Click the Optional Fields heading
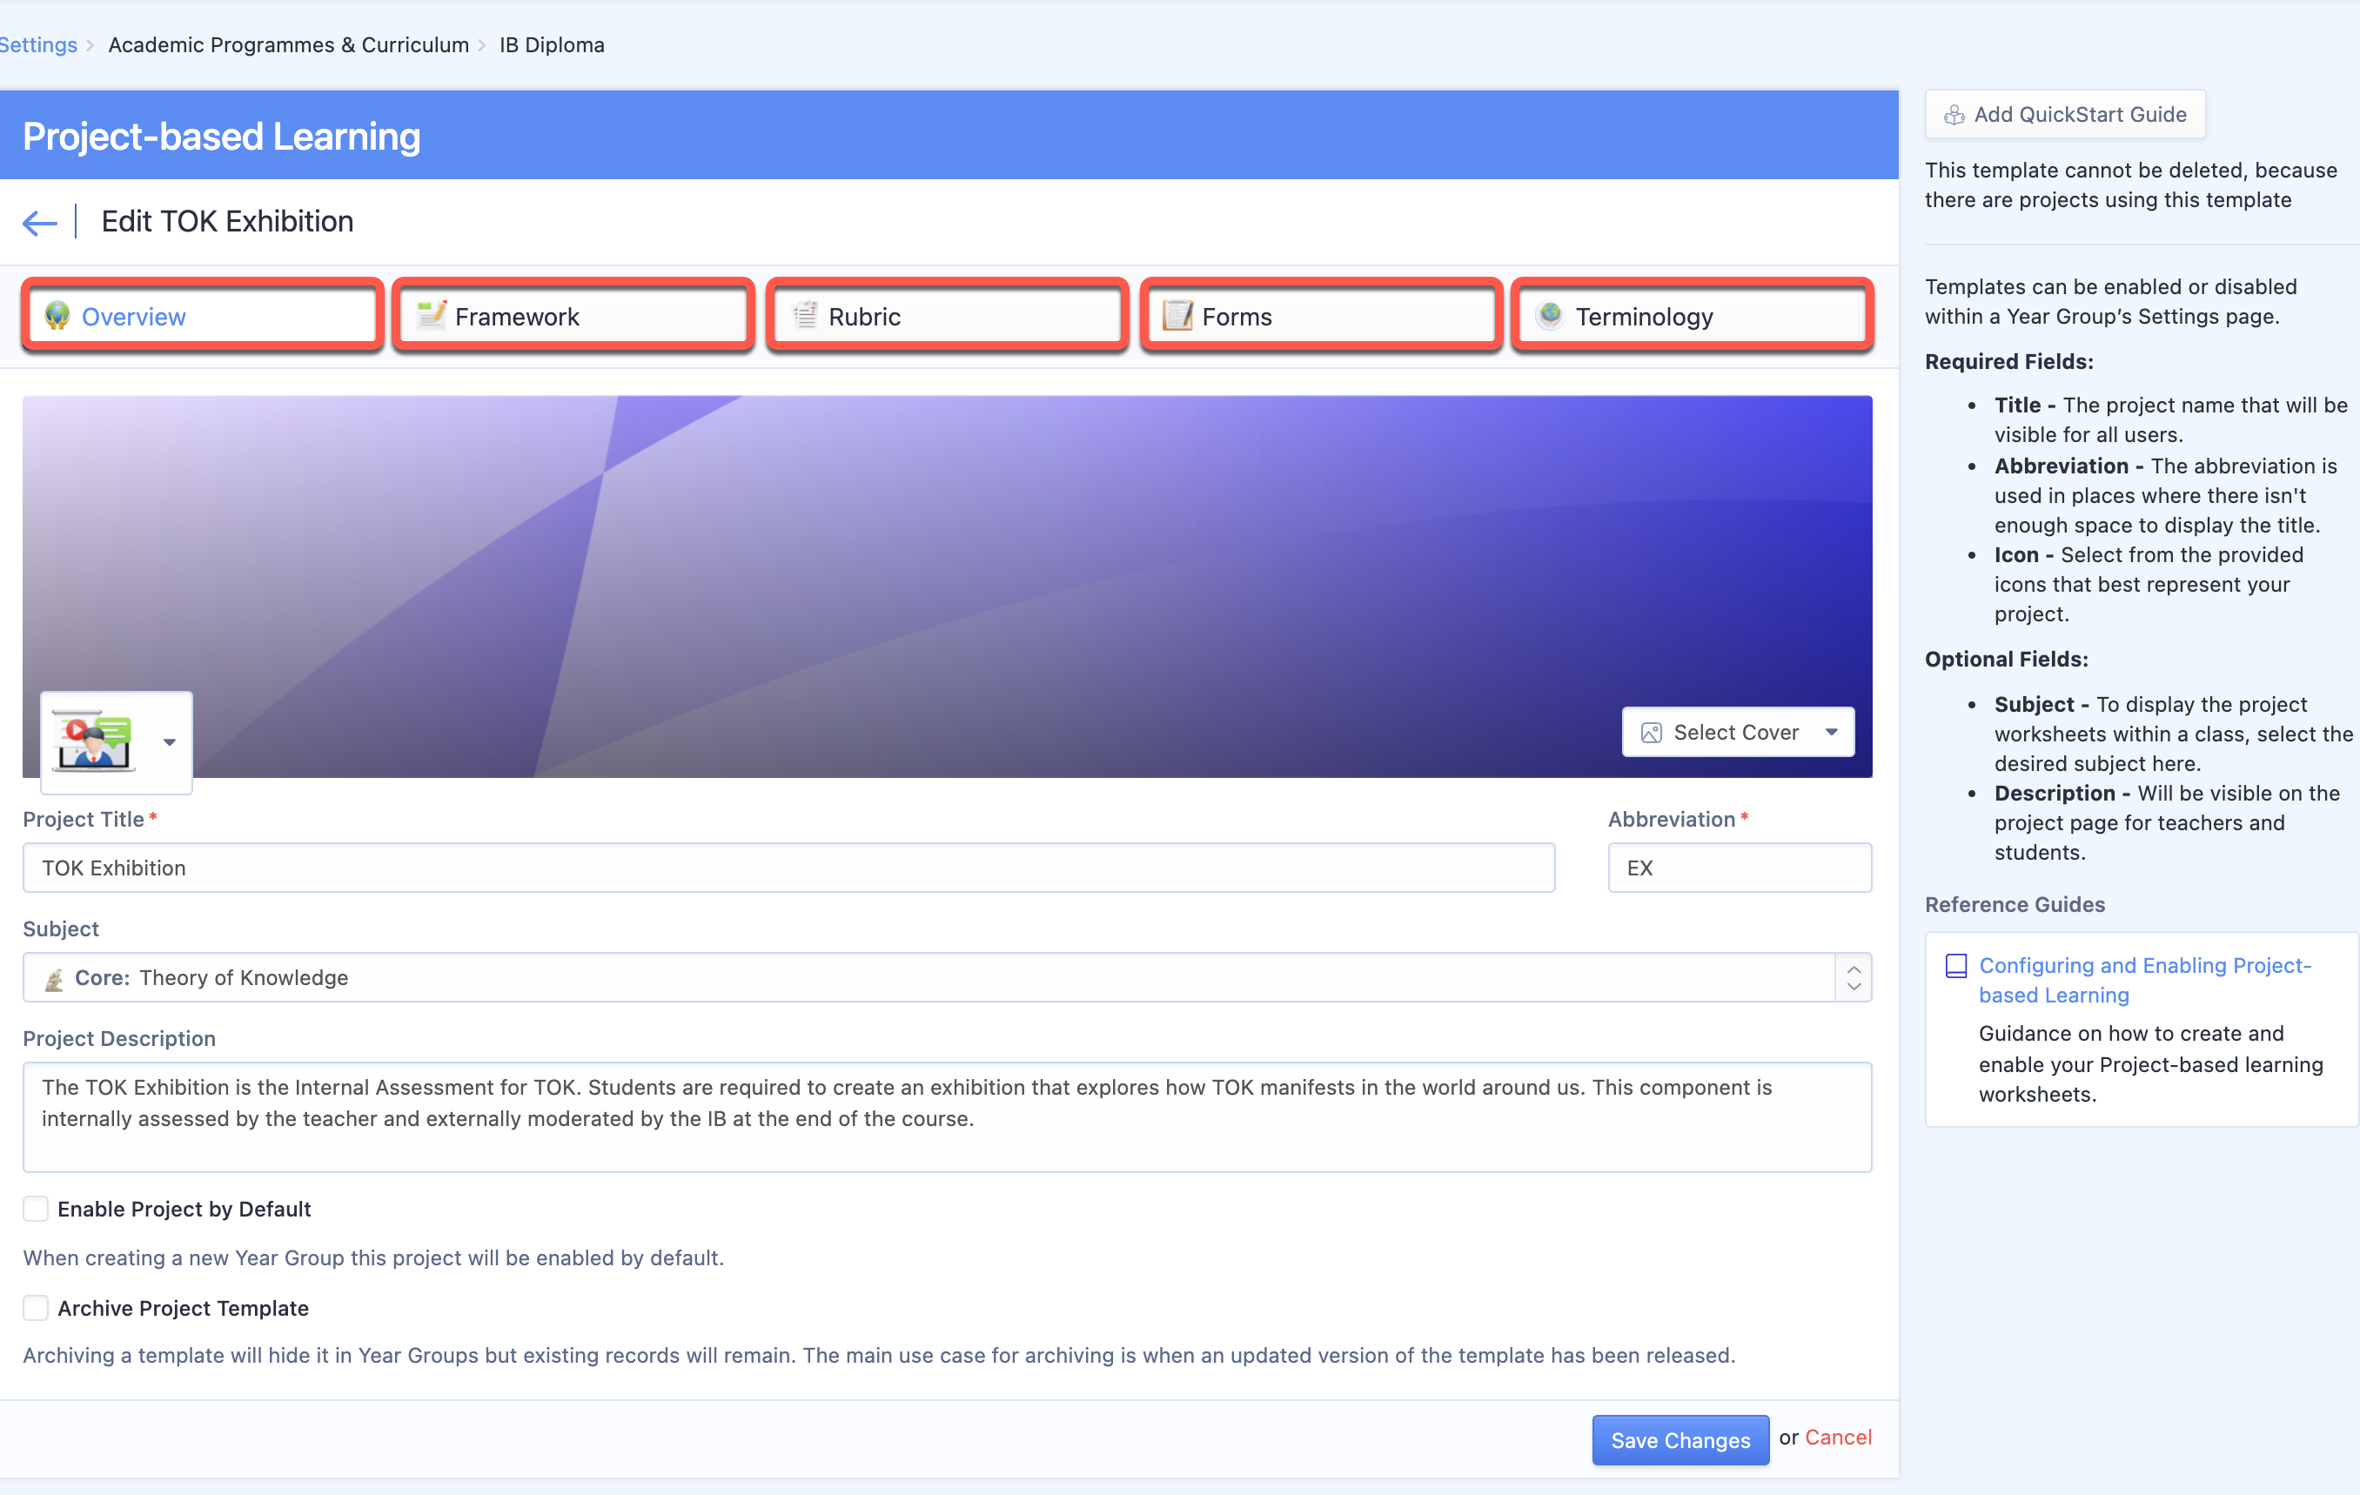This screenshot has width=2360, height=1495. pos(2006,659)
